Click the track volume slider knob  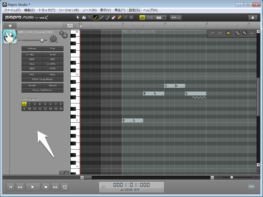(x=42, y=40)
